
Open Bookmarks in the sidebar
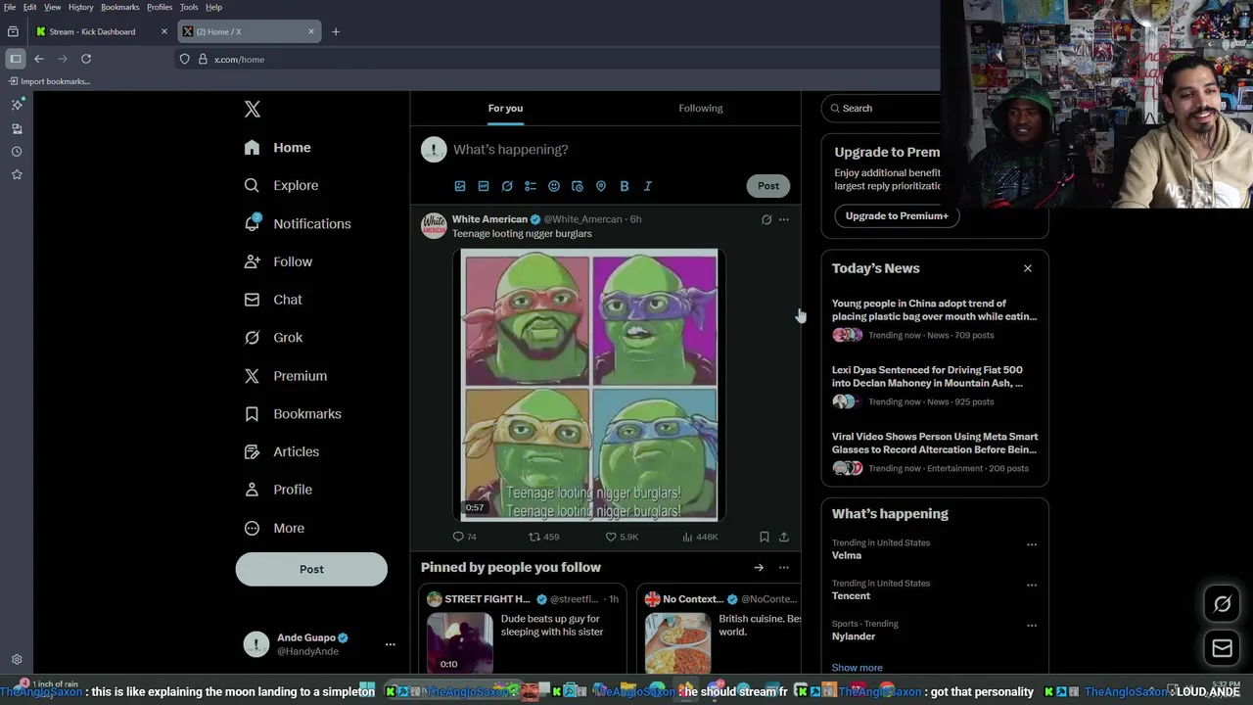pyautogui.click(x=294, y=414)
